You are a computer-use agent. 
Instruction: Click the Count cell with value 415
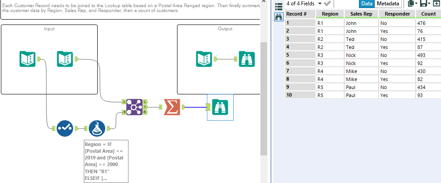(429, 39)
